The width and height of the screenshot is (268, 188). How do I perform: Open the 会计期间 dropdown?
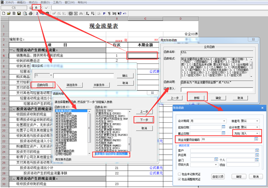click(x=224, y=121)
